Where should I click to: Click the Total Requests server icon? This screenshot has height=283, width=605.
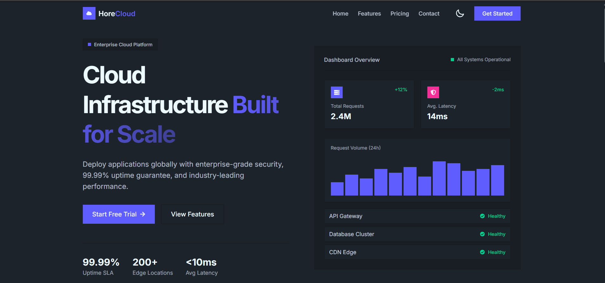(337, 92)
